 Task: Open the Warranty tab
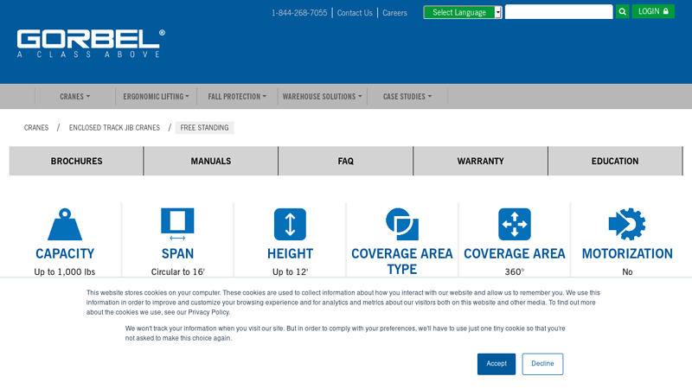click(481, 161)
